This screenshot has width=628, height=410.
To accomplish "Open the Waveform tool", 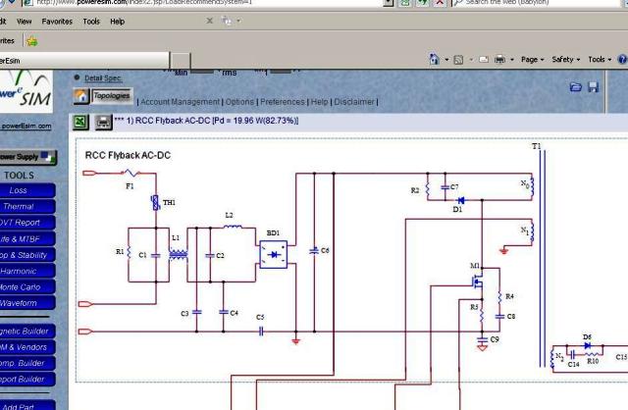I will (x=27, y=303).
